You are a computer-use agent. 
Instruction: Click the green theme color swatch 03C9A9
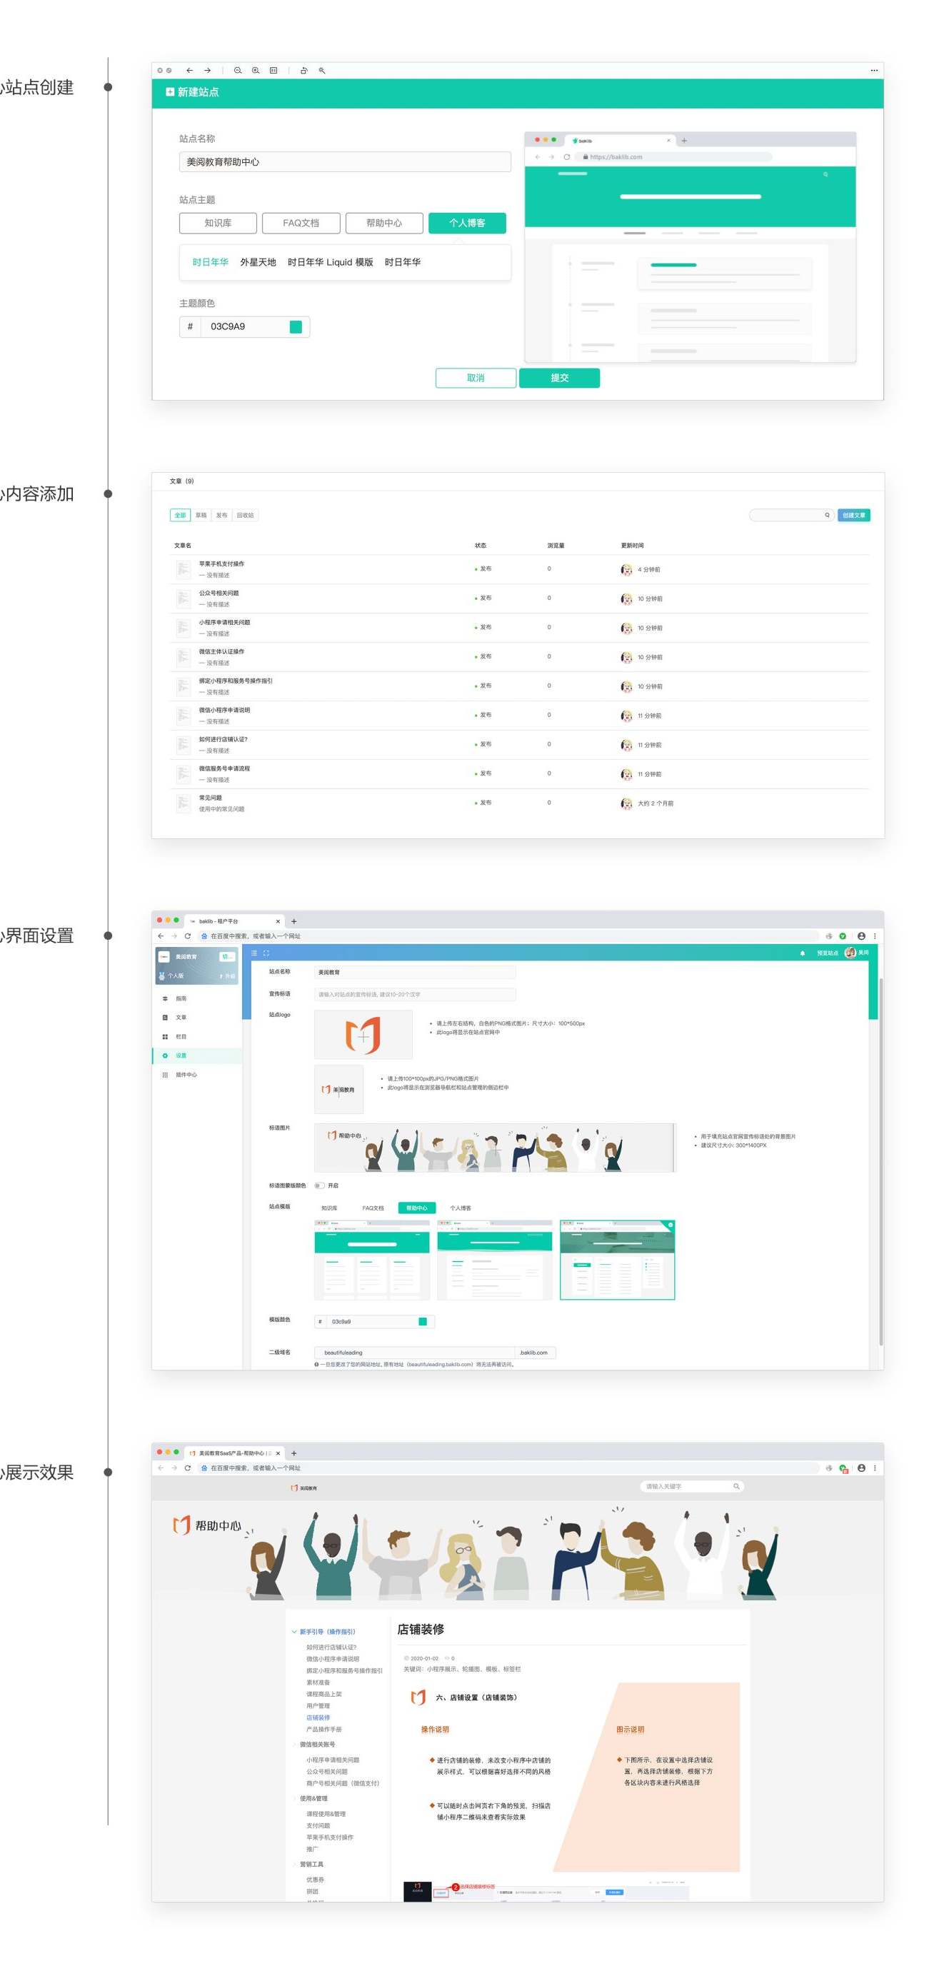pos(296,326)
